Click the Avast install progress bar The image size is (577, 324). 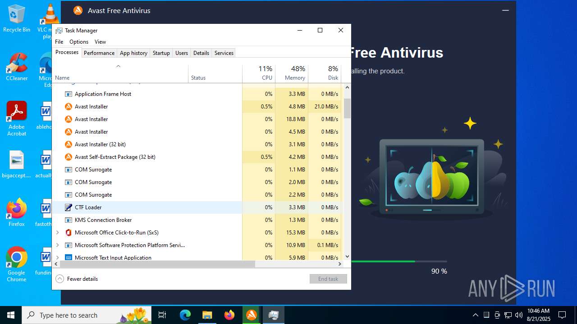[399, 261]
